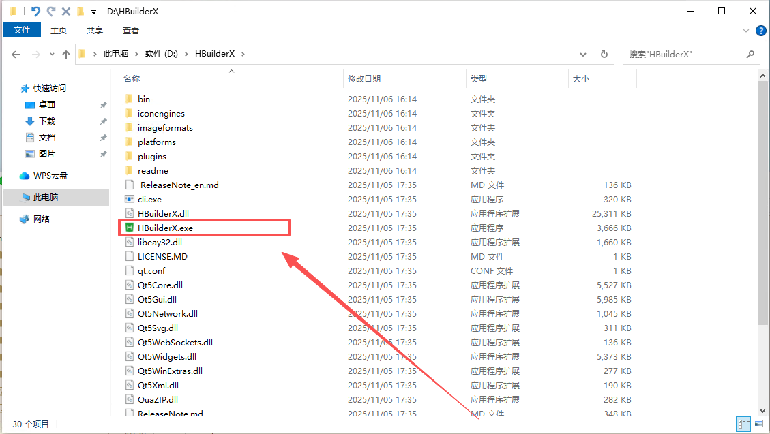
Task: Click the HBuilderX.exe application icon
Action: pyautogui.click(x=129, y=228)
